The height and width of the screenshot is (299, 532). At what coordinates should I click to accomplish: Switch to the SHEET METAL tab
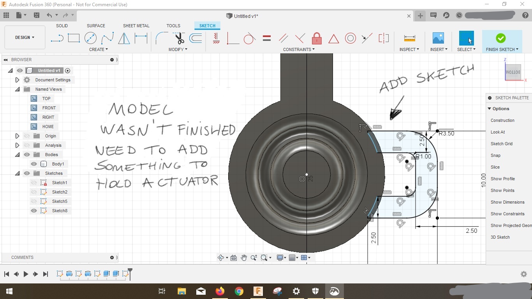coord(136,26)
